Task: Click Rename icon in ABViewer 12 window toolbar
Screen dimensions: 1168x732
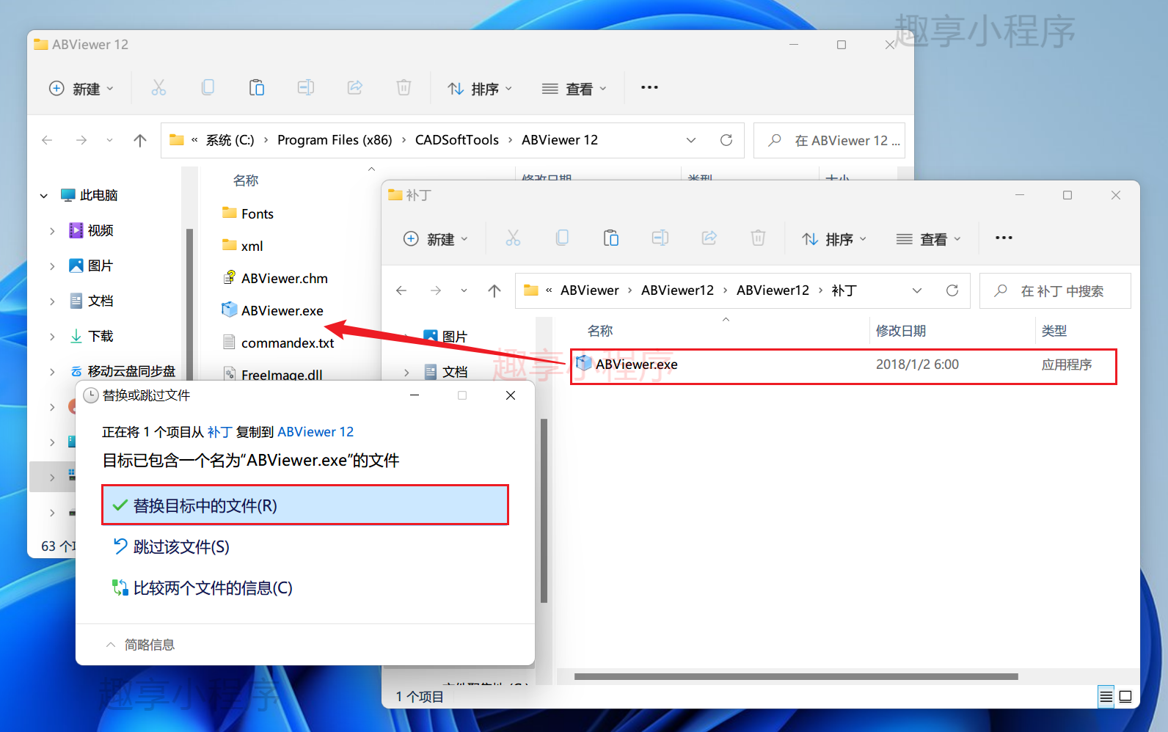Action: point(306,88)
